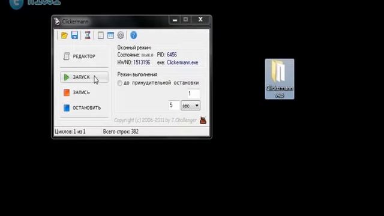Click the blank page toolbar icon
Screen dimensions: 384x216
(x=100, y=35)
